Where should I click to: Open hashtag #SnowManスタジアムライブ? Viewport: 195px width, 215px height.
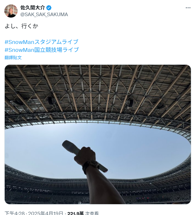41,42
